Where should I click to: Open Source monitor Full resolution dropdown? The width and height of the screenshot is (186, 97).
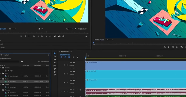coord(69,29)
